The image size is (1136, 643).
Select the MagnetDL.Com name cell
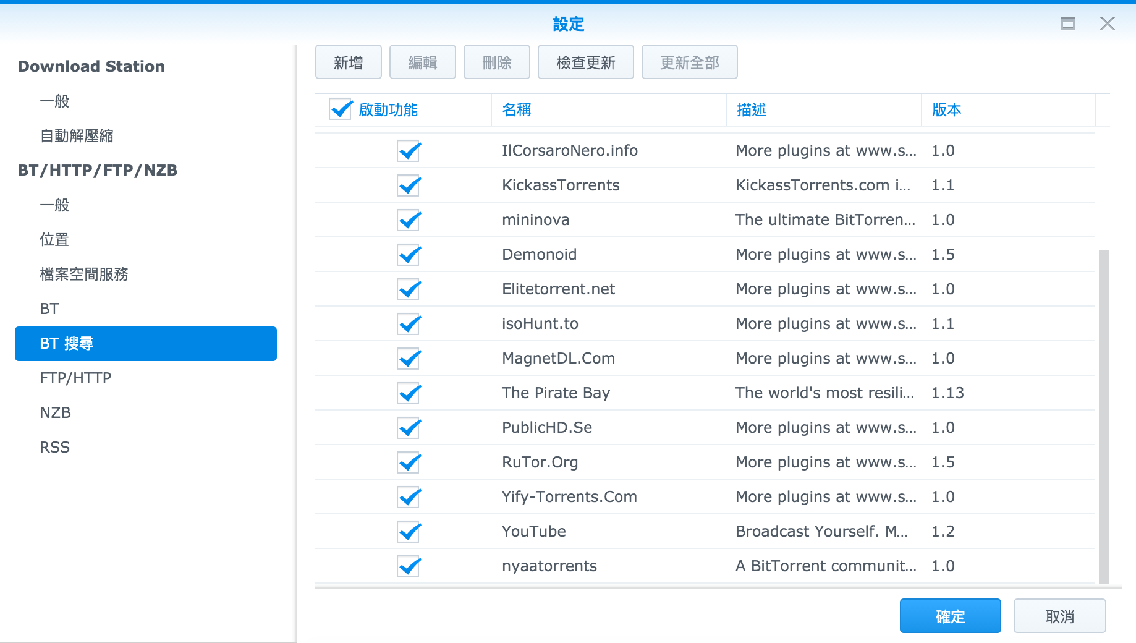pos(558,359)
